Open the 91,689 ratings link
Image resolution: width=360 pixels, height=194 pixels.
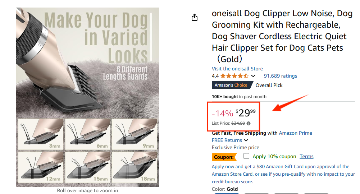click(281, 76)
